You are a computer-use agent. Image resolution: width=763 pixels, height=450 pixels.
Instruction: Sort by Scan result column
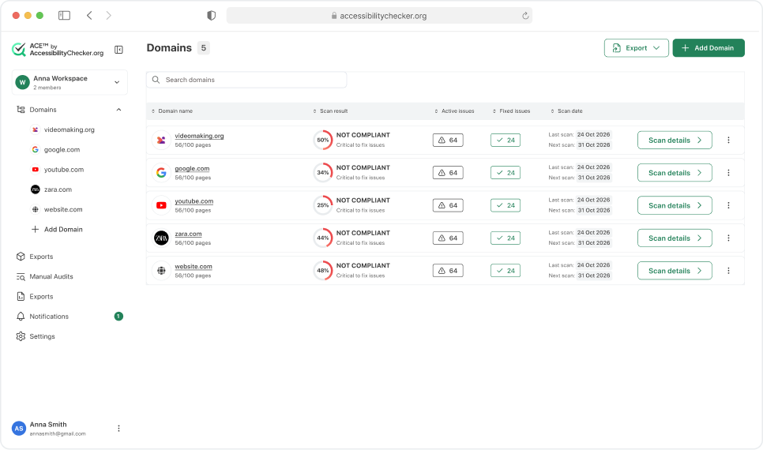[x=330, y=111]
